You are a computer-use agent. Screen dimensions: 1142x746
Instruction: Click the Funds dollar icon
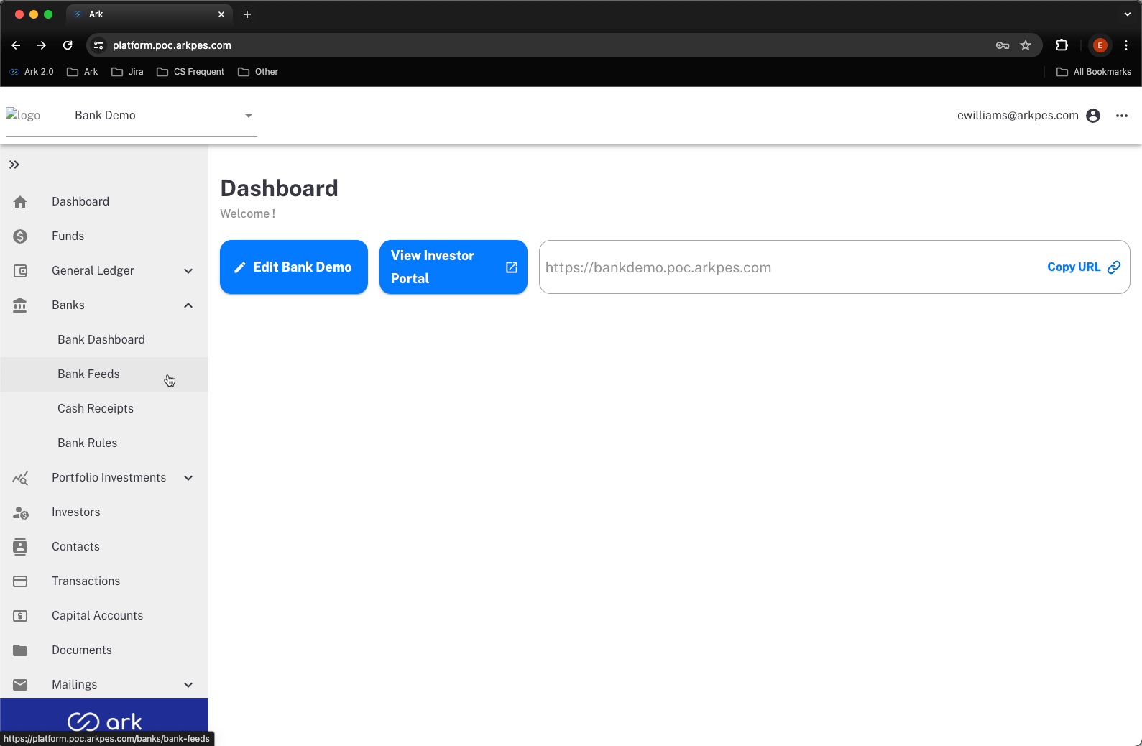20,236
